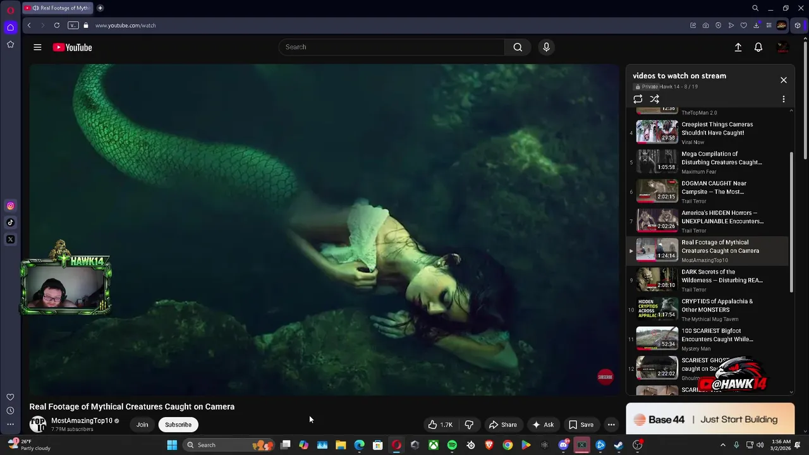Open the Ask AI button
809x455 pixels.
click(543, 425)
